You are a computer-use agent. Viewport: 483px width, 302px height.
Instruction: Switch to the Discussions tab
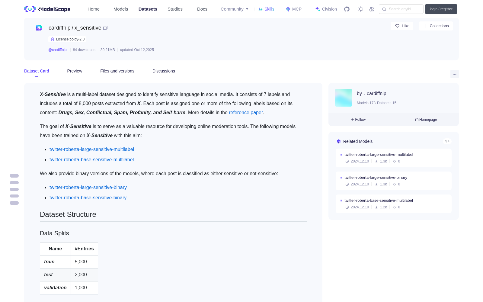point(164,71)
